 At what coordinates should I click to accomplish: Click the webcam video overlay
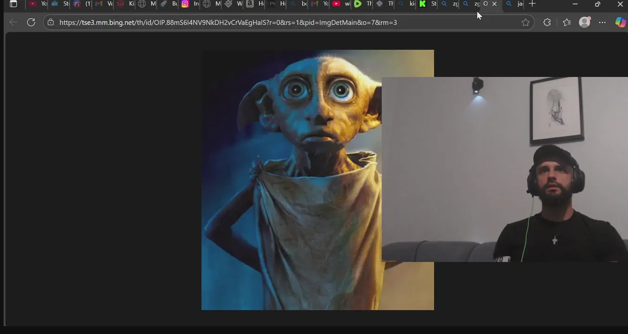pos(505,169)
